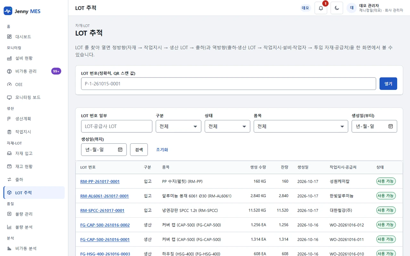
Task: Click the 대시보드 grid icon
Action: click(x=9, y=37)
